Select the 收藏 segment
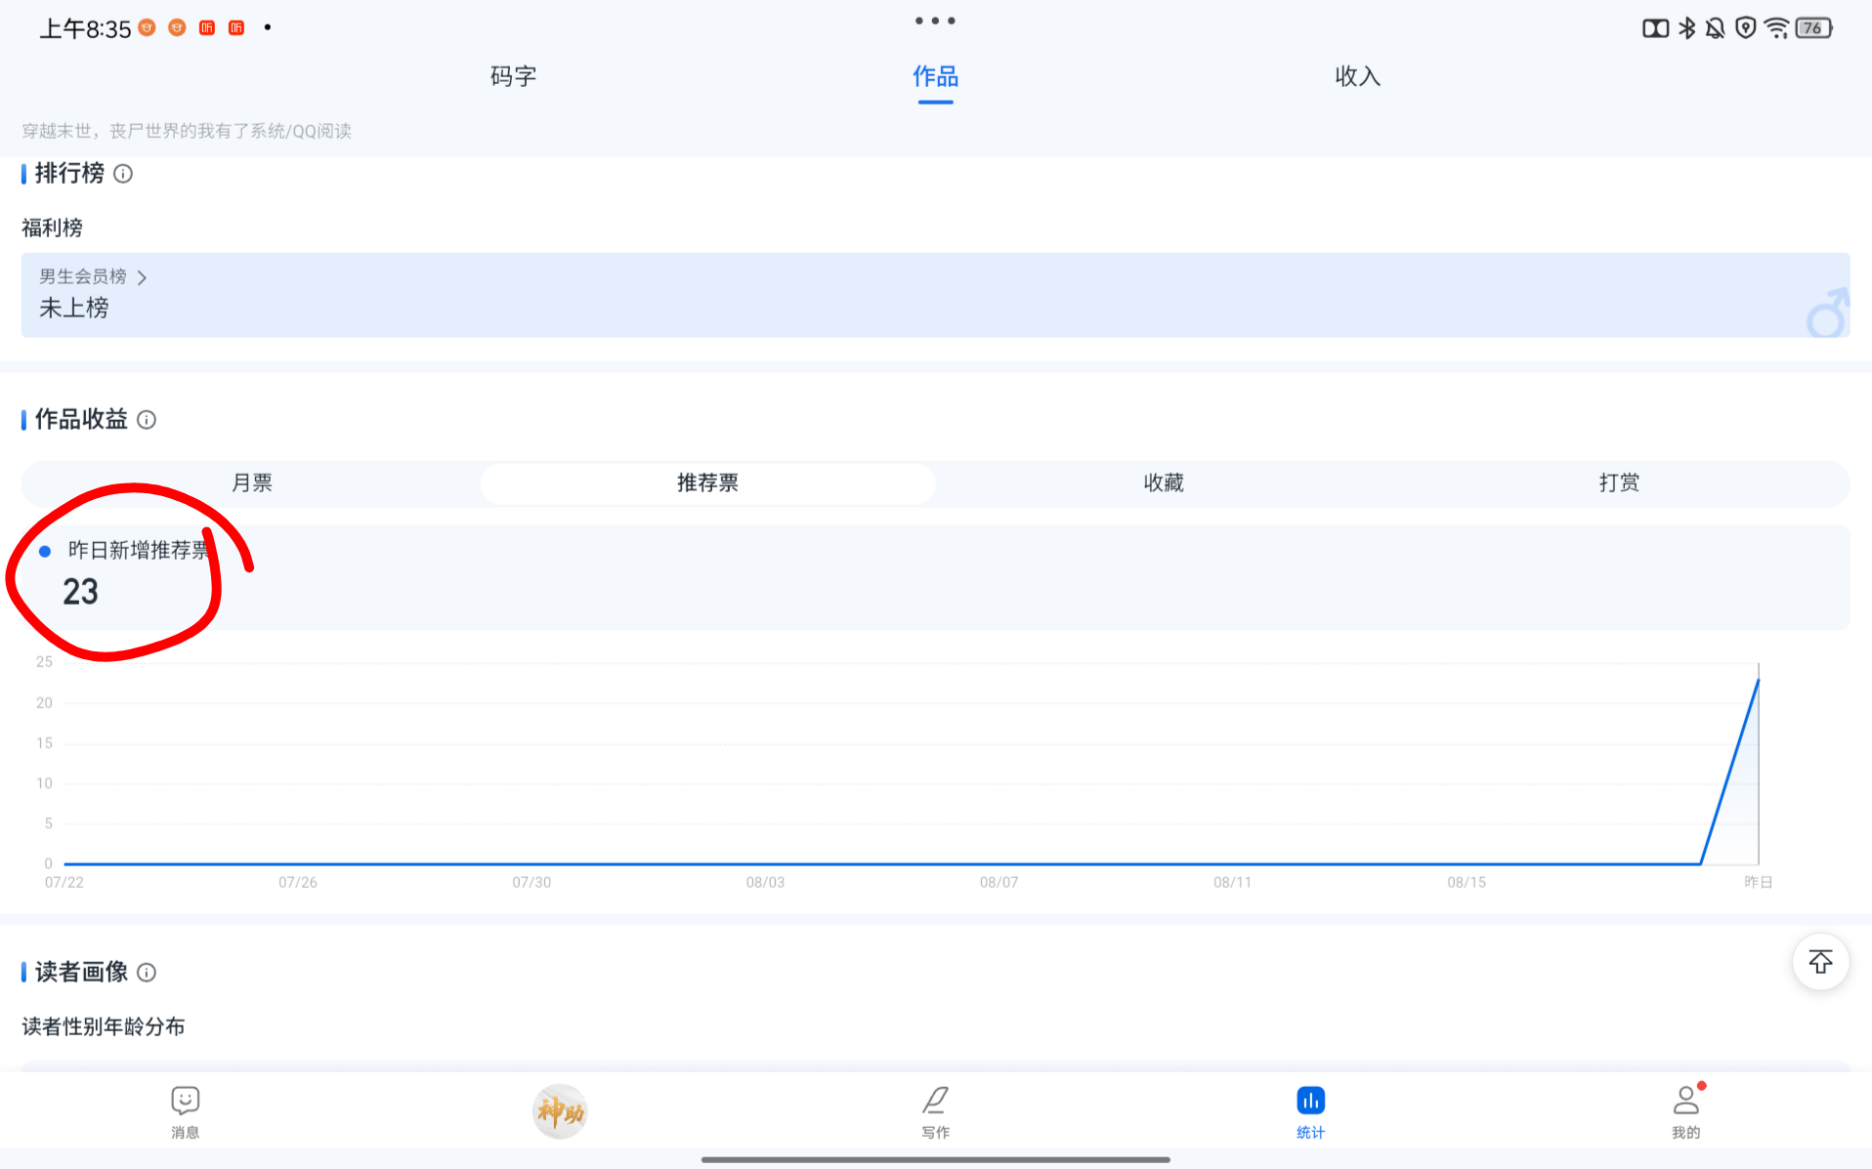 1164,483
